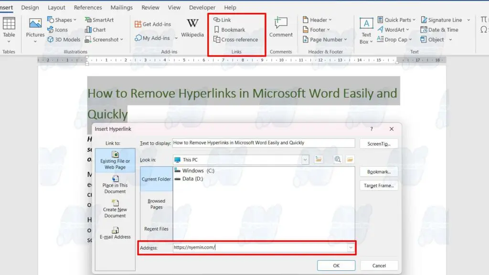Insert a Chart
This screenshot has height=275, width=489.
pyautogui.click(x=95, y=30)
